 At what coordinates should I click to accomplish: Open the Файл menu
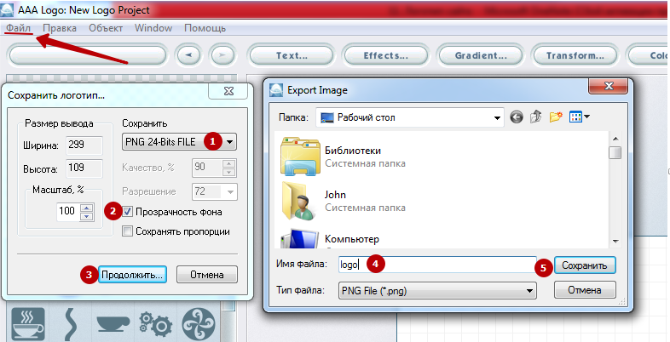point(18,28)
